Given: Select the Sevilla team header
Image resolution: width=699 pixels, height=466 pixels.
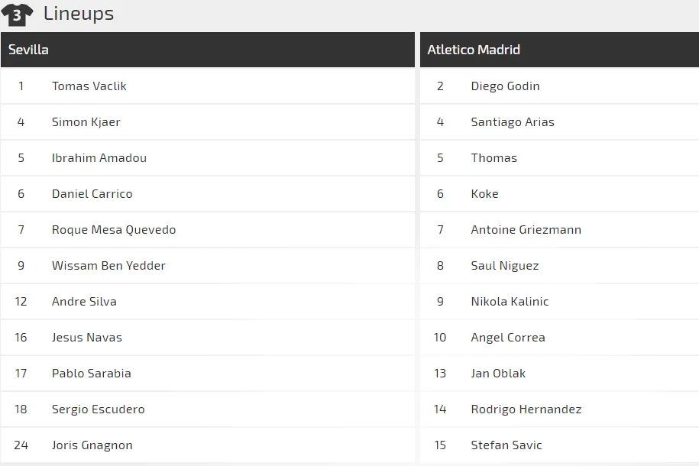Looking at the screenshot, I should 29,50.
